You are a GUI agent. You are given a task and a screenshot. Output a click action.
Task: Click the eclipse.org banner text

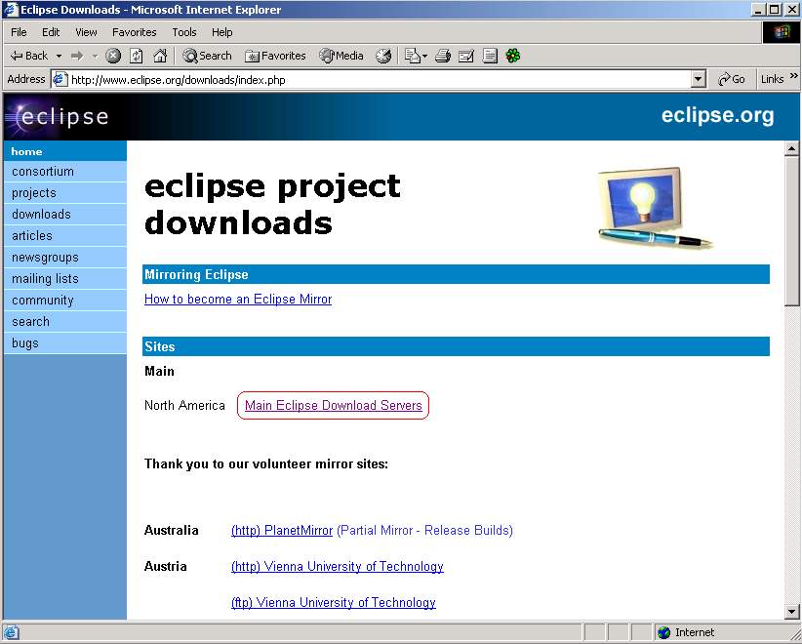coord(718,115)
